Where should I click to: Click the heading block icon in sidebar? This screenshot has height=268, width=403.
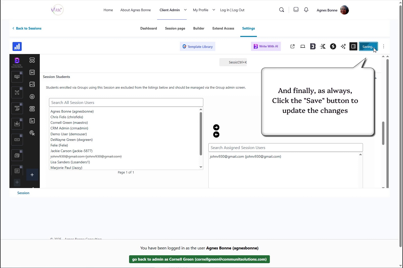[32, 72]
